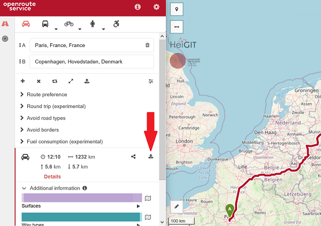321x226 pixels.
Task: Collapse the Additional information section
Action: point(25,188)
